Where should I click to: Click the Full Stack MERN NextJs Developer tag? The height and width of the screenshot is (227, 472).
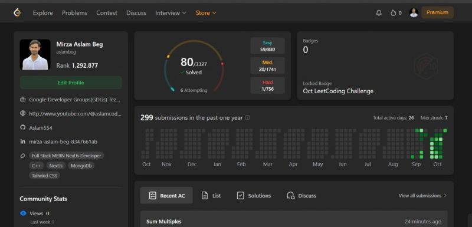[67, 156]
